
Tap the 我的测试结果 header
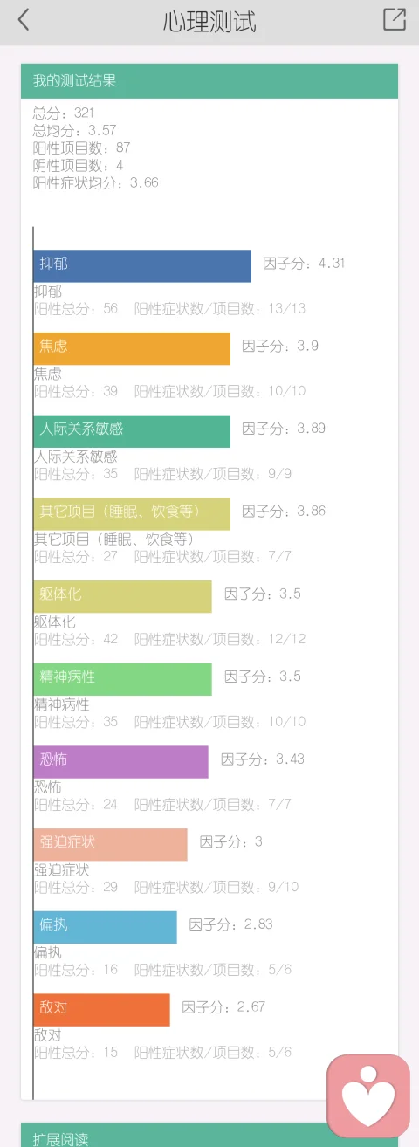tap(209, 81)
